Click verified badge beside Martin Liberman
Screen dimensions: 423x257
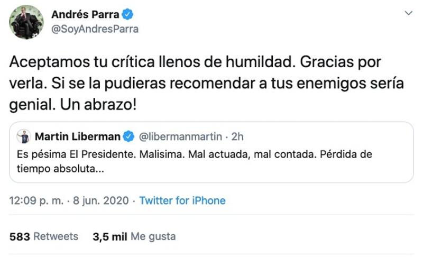[128, 137]
